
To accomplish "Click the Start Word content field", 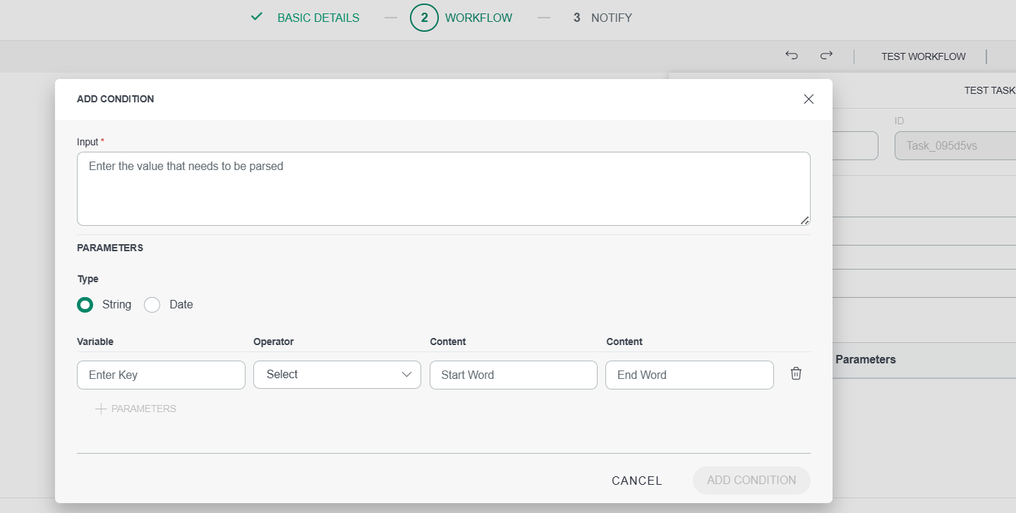I will tap(514, 375).
